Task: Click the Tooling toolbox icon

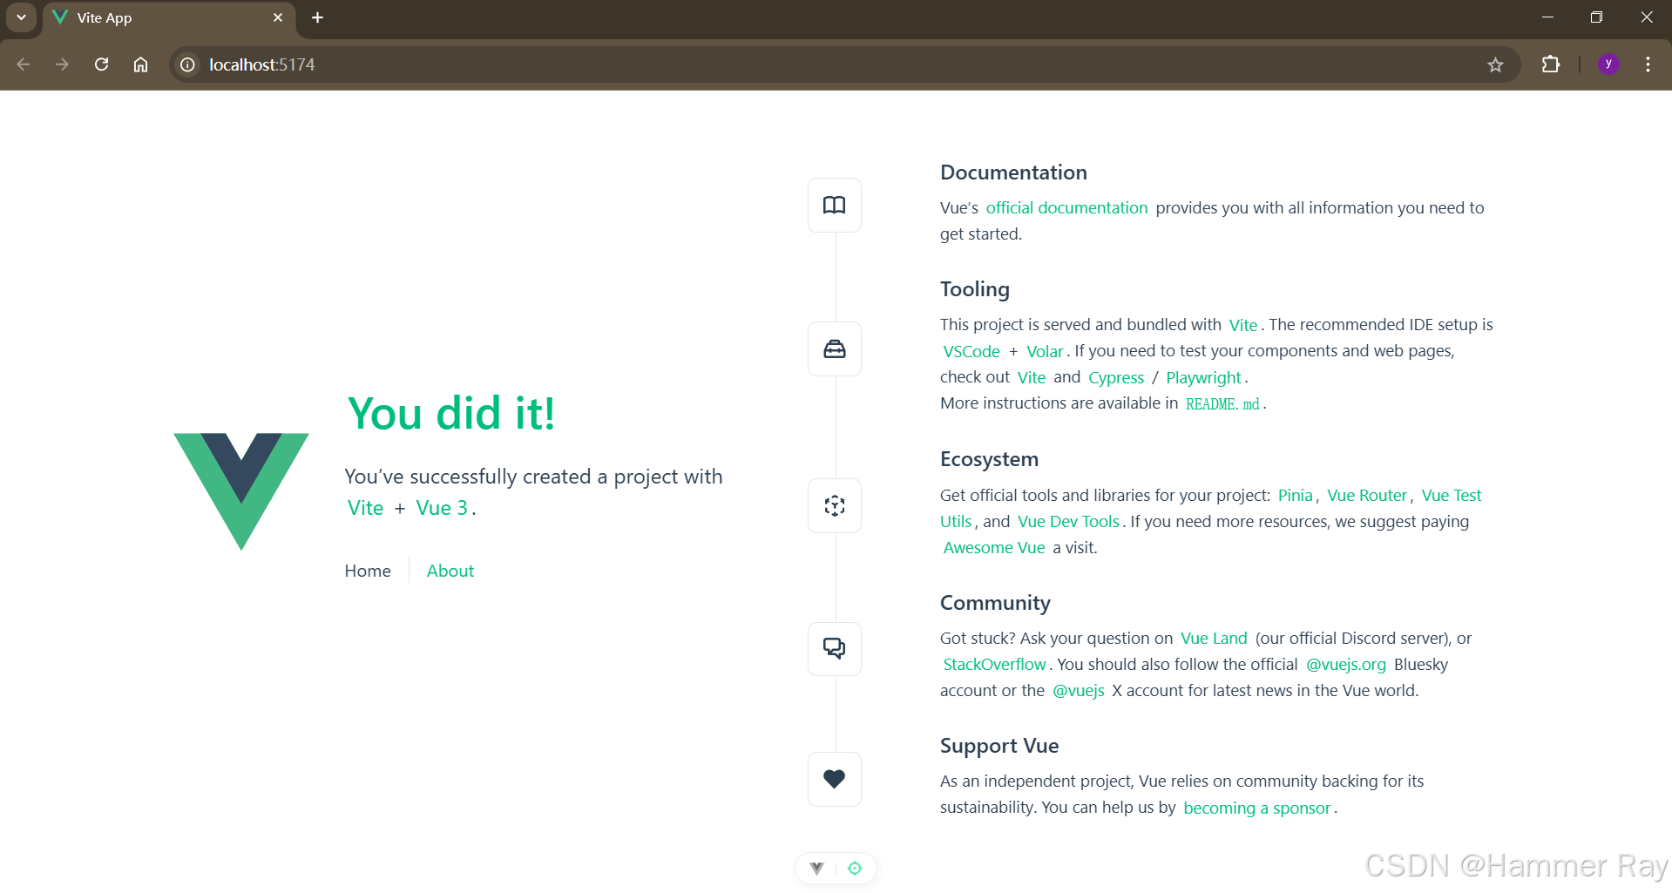Action: point(834,348)
